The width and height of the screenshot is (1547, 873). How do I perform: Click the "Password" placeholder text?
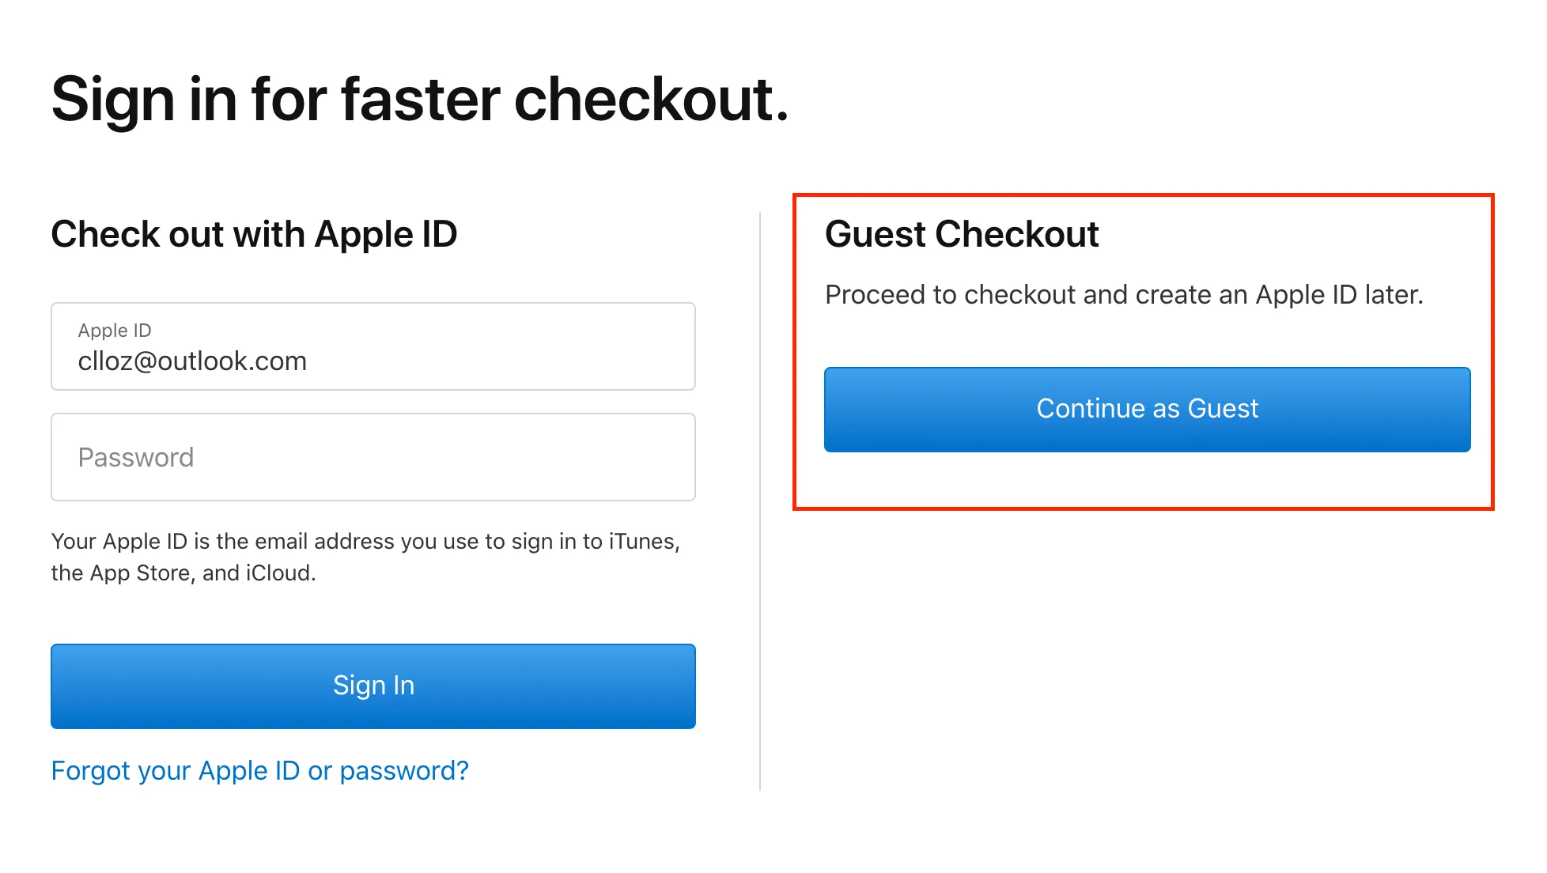(136, 457)
